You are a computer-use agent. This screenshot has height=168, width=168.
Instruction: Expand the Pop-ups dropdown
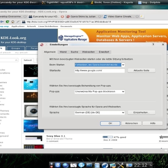tap(123, 92)
